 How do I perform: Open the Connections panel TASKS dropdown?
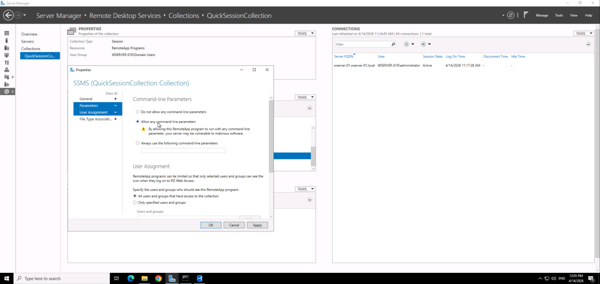584,33
